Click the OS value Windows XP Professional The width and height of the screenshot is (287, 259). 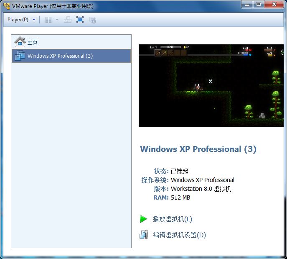pos(203,180)
